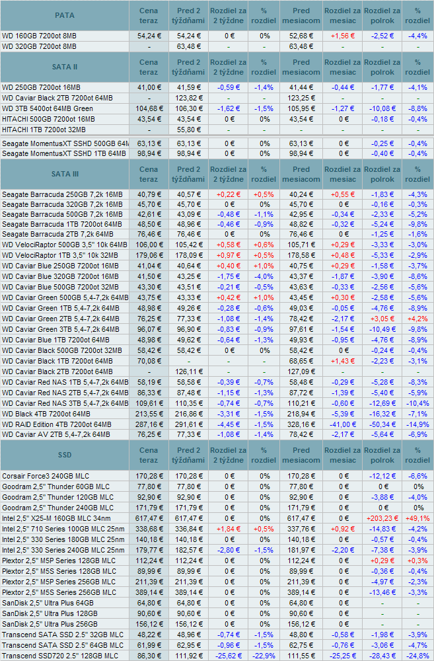Image resolution: width=434 pixels, height=661 pixels.
Task: Select Plextor 2,5" M5P Series 128GB name
Action: [59, 561]
